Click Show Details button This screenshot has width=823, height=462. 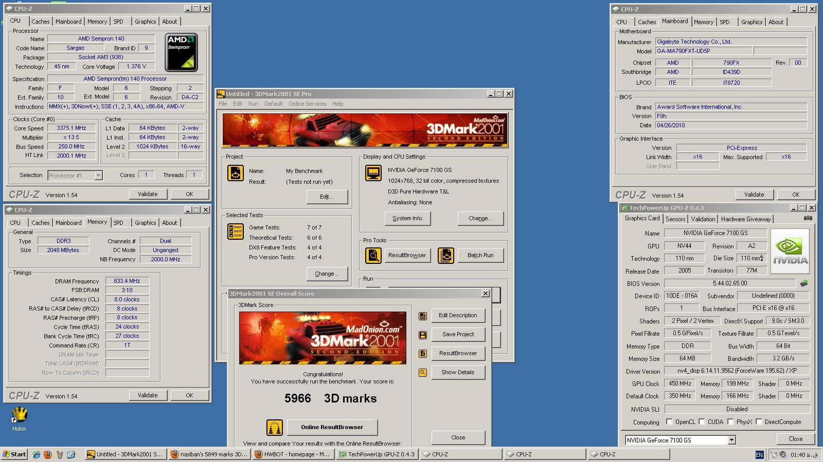tap(458, 372)
